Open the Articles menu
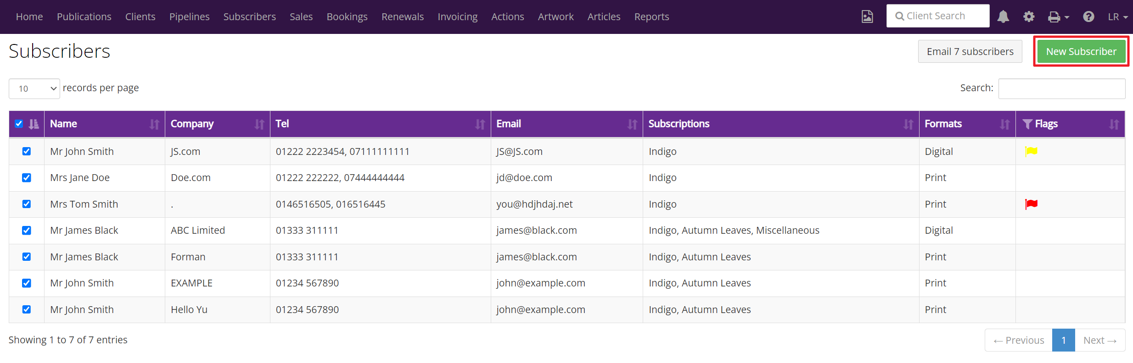 click(x=604, y=17)
